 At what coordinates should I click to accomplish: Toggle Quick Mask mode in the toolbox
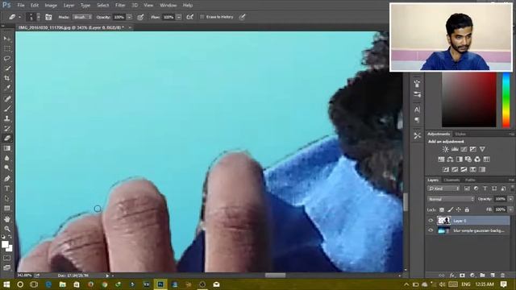click(x=7, y=258)
